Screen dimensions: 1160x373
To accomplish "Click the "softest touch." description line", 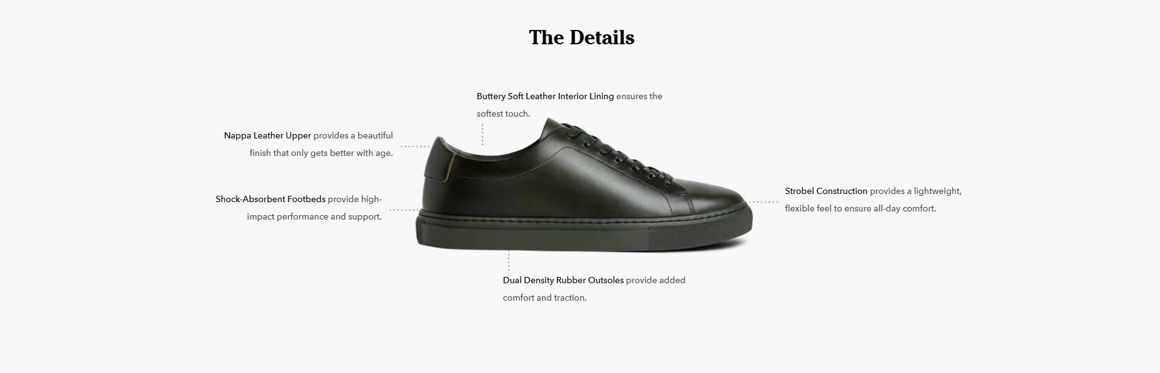I will (x=503, y=114).
